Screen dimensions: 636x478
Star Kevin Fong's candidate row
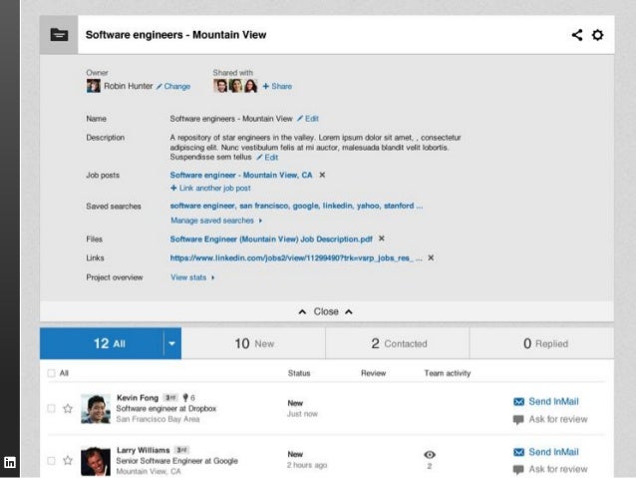click(68, 408)
